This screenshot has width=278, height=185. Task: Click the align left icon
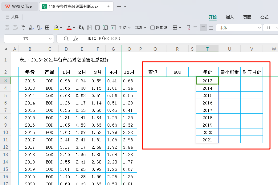pos(195,28)
